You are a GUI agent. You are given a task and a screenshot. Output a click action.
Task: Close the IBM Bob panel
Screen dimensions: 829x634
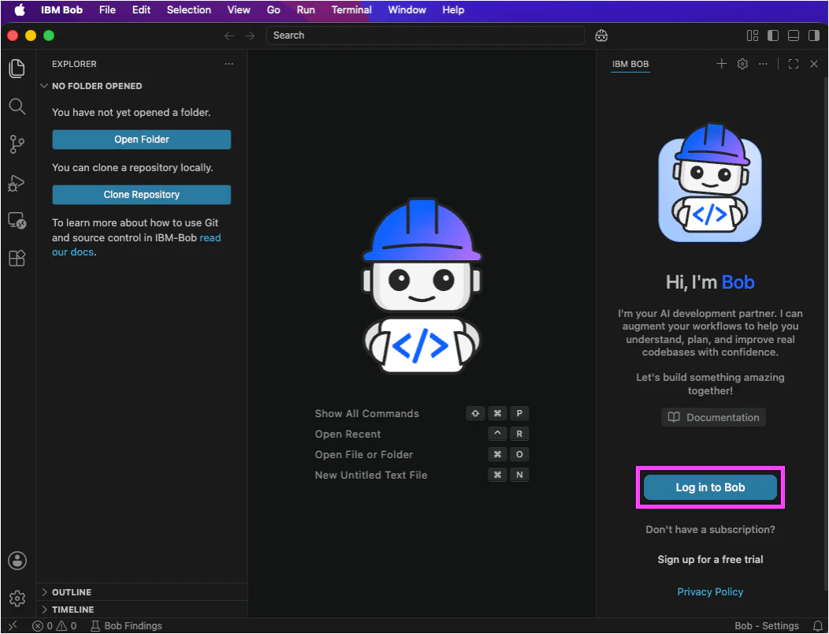(814, 64)
